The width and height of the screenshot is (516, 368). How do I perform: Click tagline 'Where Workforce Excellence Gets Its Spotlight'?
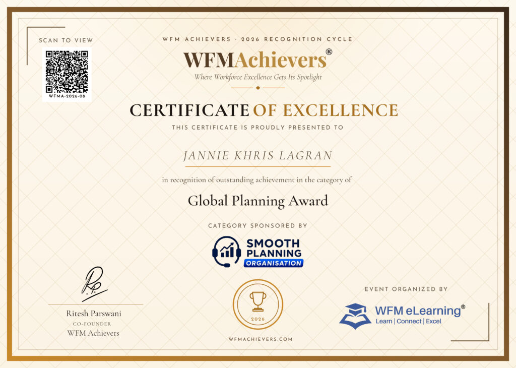click(258, 77)
